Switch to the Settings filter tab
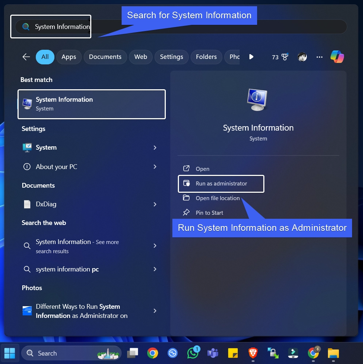The height and width of the screenshot is (364, 363). (172, 57)
